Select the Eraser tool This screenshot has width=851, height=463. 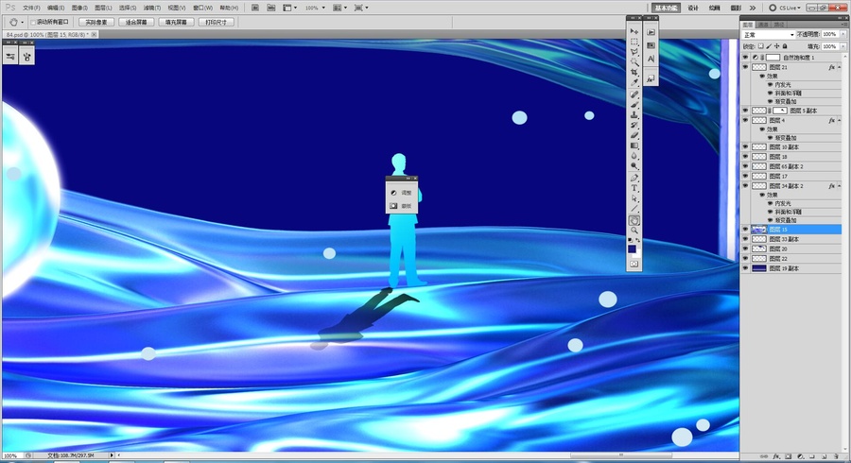pyautogui.click(x=634, y=135)
